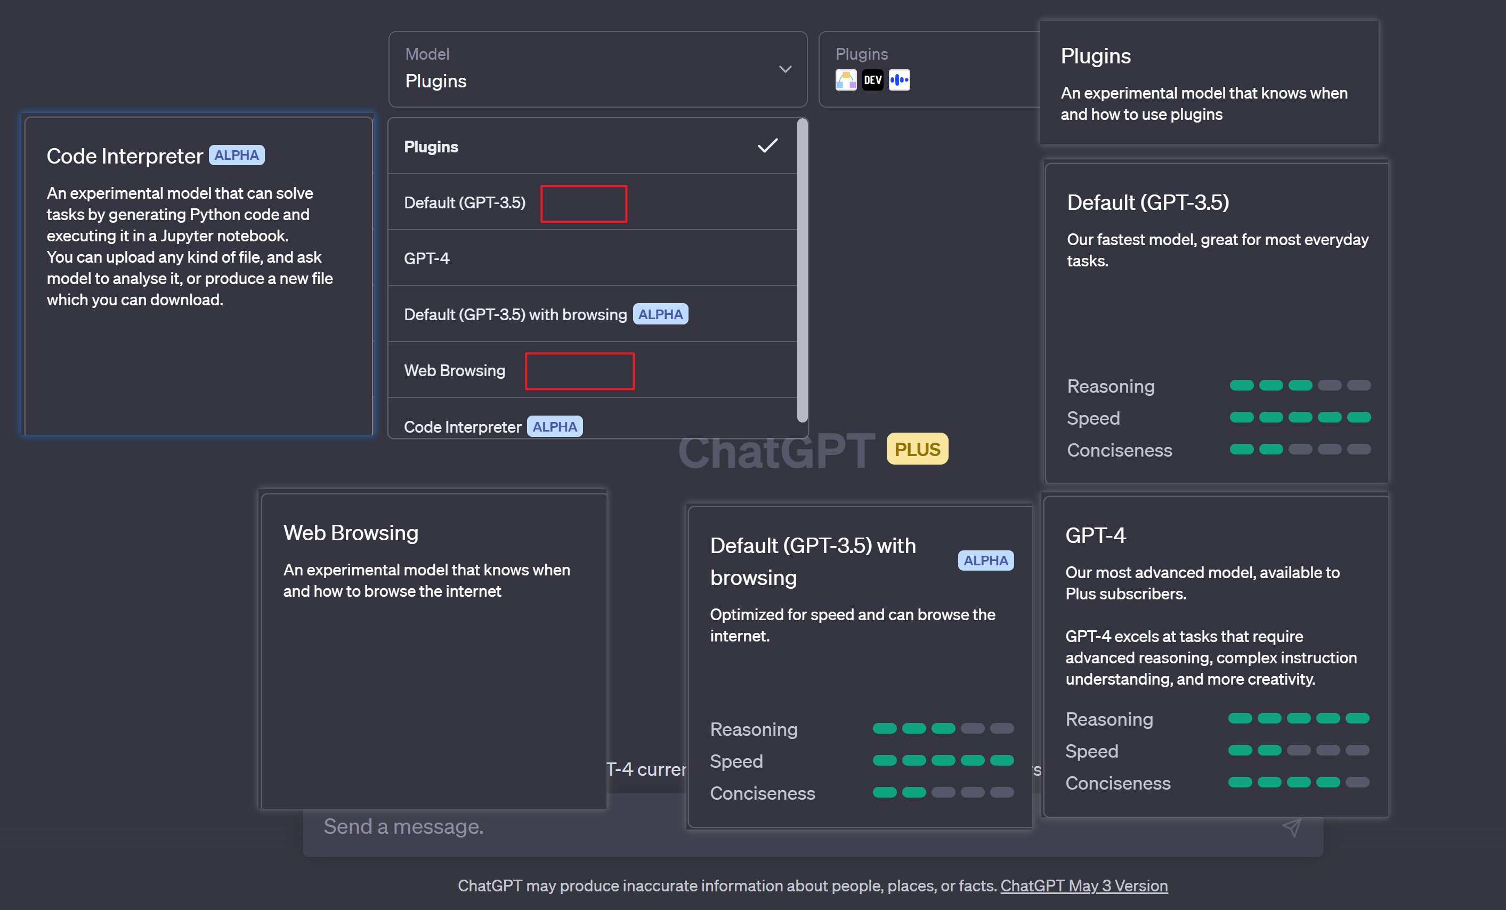Click the send message paper plane icon
This screenshot has height=910, width=1506.
[x=1292, y=827]
